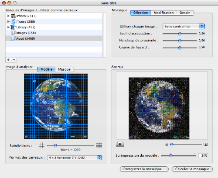Open the Format des carreaux dropdown
The width and height of the screenshot is (218, 178).
pos(75,157)
